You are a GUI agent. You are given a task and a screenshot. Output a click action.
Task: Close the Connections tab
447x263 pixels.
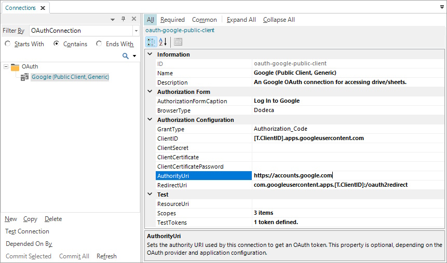click(x=43, y=8)
